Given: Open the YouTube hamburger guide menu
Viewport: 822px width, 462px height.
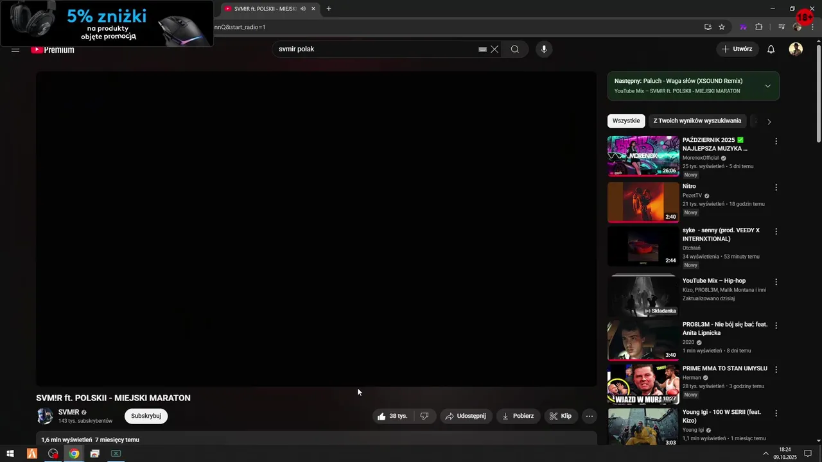Looking at the screenshot, I should (15, 49).
